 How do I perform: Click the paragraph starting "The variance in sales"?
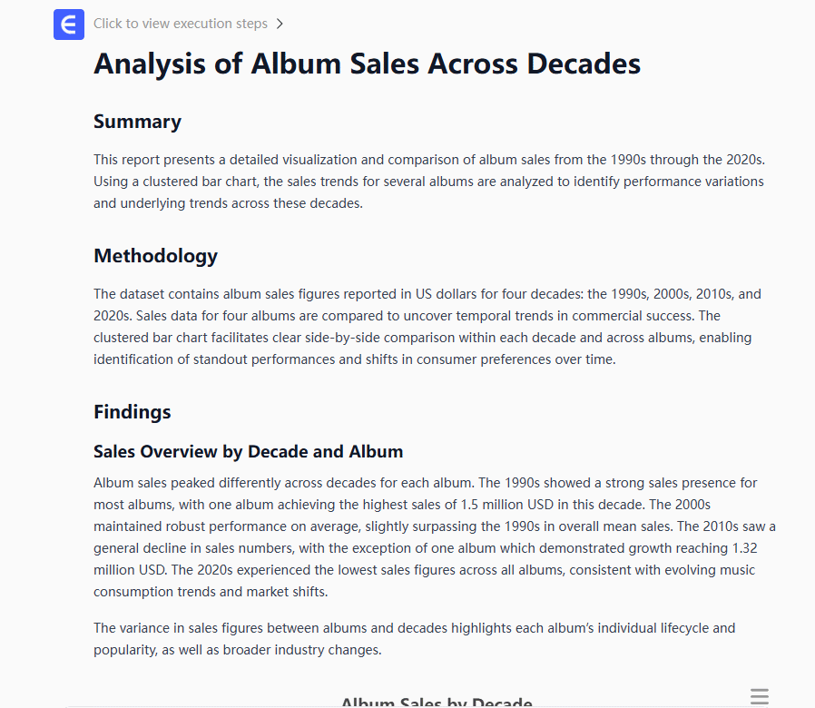pyautogui.click(x=414, y=639)
